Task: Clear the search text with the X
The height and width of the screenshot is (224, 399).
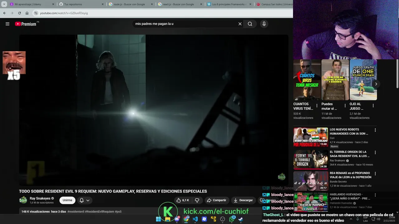Action: click(240, 24)
